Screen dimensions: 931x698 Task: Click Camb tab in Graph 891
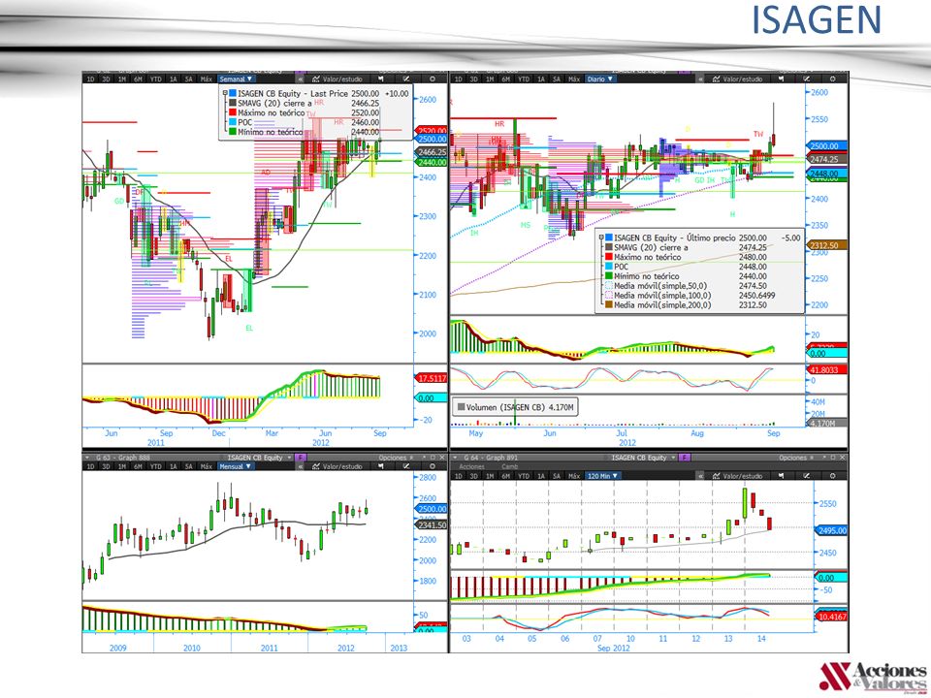(509, 466)
